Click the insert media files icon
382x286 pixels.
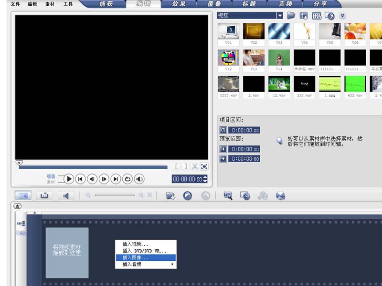(170, 195)
